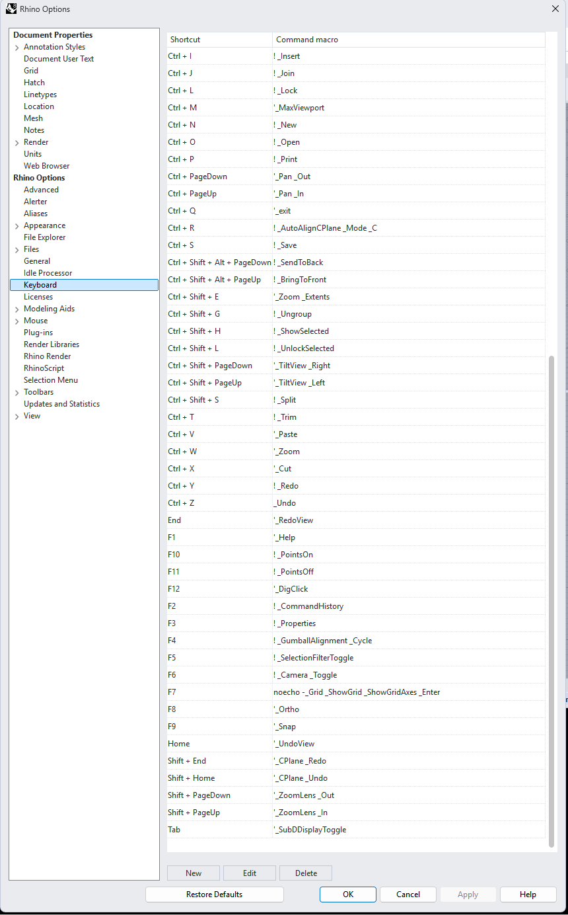
Task: Expand the Modeling Aids section
Action: click(17, 308)
